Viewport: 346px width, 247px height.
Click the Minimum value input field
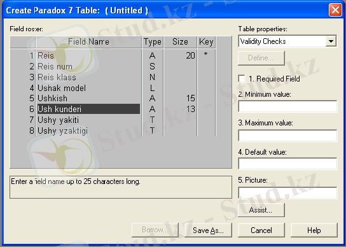[287, 106]
